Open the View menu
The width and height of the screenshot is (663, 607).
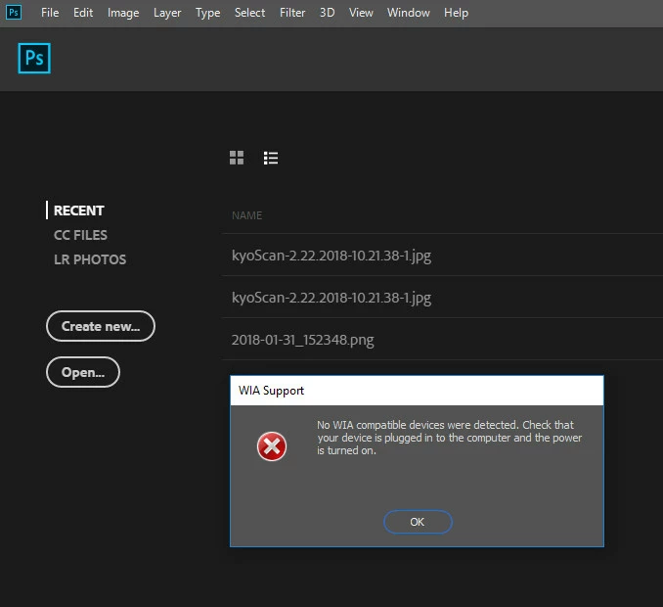pos(361,13)
